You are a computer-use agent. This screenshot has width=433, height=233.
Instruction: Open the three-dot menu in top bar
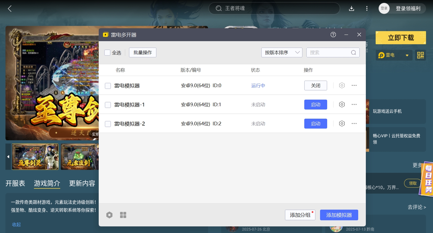coord(367,9)
